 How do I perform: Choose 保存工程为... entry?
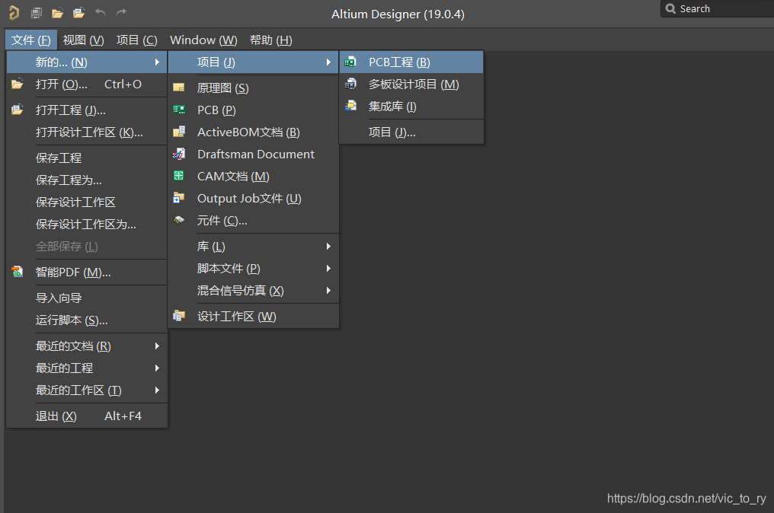tap(87, 180)
